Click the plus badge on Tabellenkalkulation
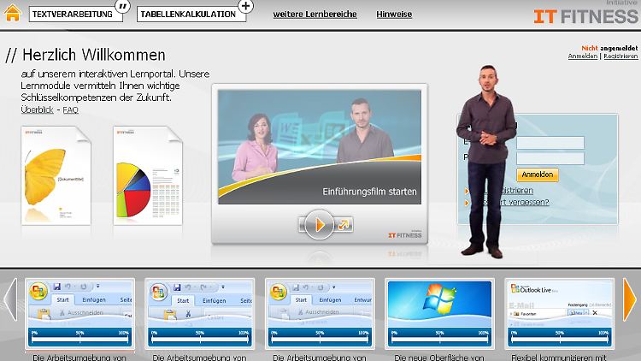This screenshot has height=361, width=641. 246,6
